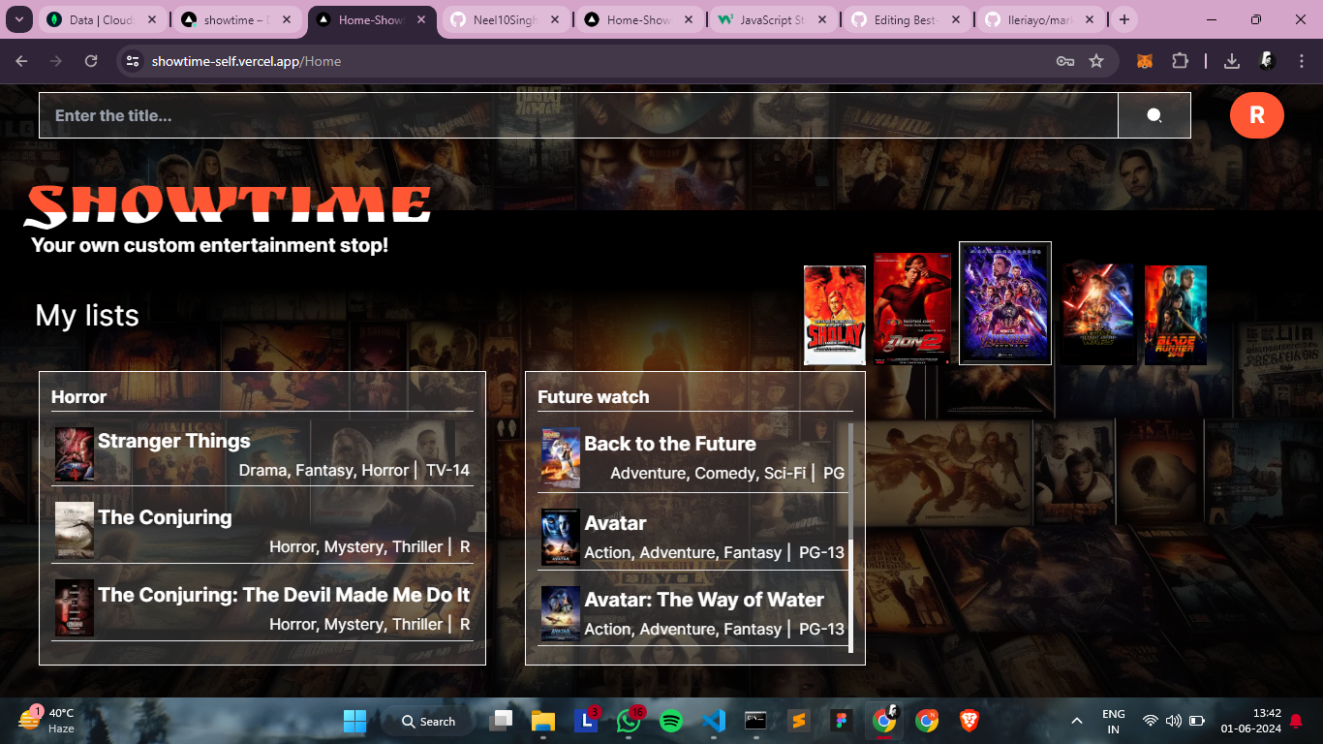1323x744 pixels.
Task: Switch to the 'JavaScript St' tab
Action: click(772, 19)
